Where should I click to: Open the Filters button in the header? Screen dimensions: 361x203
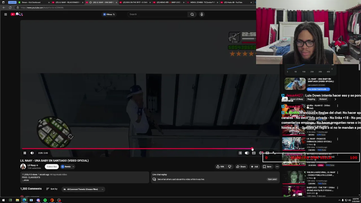pos(109,14)
